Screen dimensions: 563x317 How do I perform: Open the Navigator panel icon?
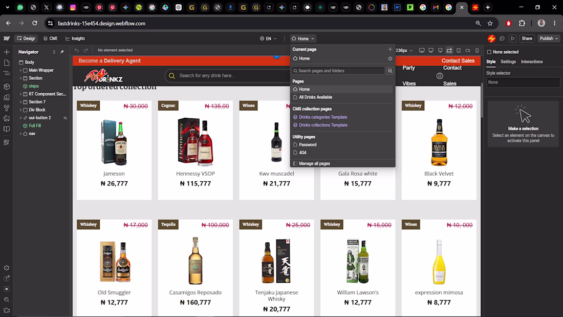(x=7, y=73)
